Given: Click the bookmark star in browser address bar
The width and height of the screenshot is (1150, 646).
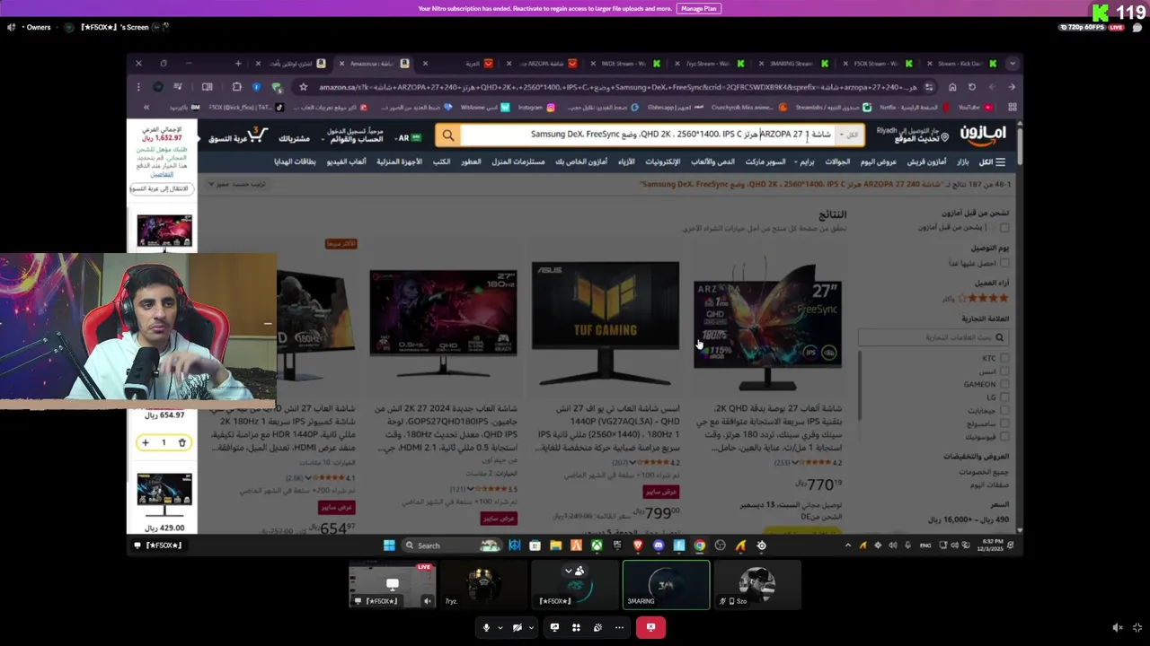Looking at the screenshot, I should [303, 87].
